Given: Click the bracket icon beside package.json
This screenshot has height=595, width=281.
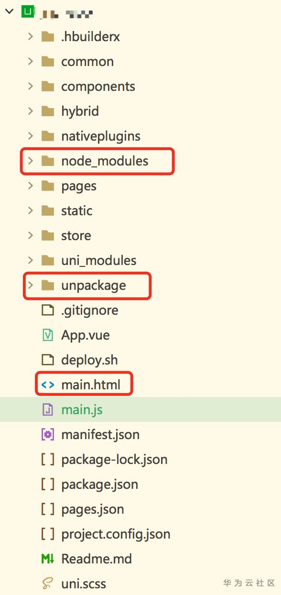Looking at the screenshot, I should [x=48, y=485].
